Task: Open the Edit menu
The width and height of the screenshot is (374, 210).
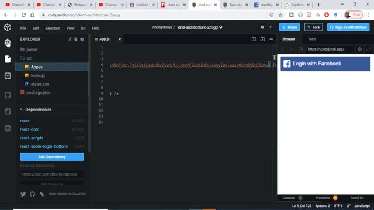Action: point(36,28)
